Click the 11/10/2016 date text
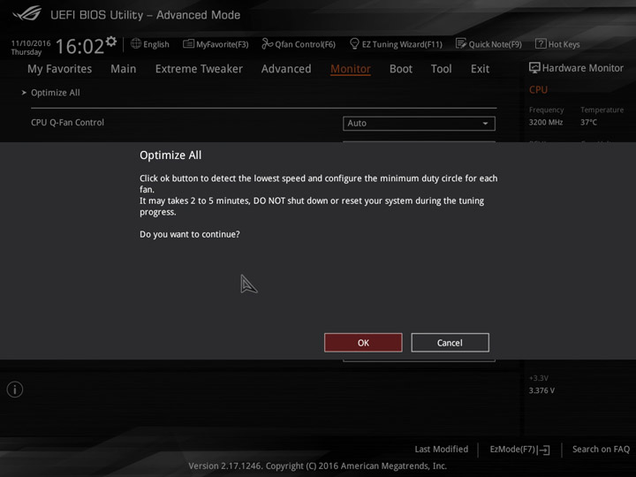636x477 pixels. (31, 43)
